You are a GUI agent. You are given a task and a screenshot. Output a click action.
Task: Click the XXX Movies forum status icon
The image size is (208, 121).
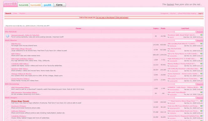click(8, 44)
